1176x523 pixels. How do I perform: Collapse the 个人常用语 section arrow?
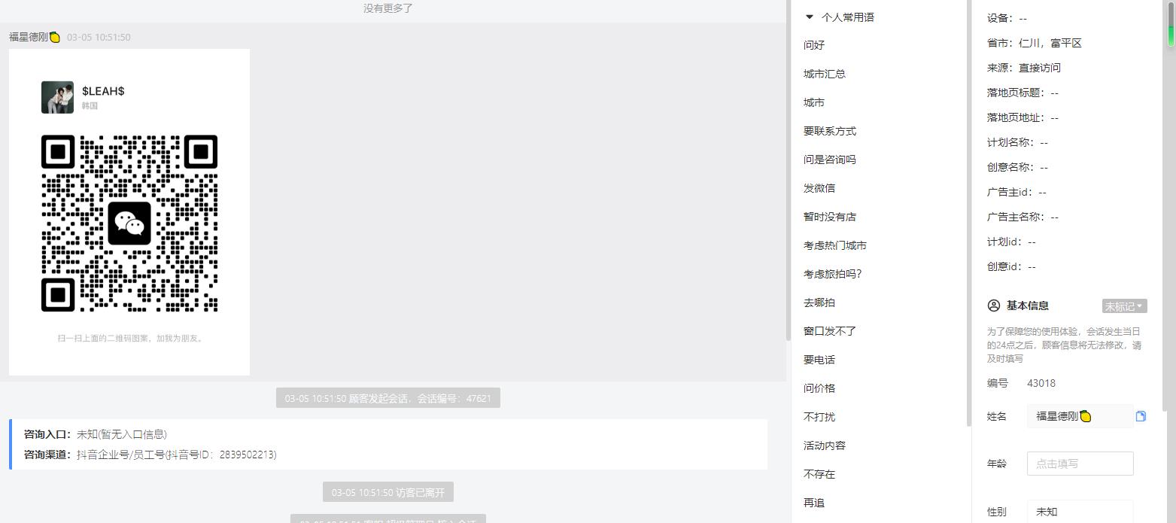click(810, 17)
